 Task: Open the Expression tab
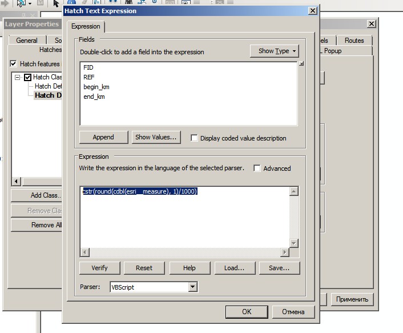click(x=86, y=26)
